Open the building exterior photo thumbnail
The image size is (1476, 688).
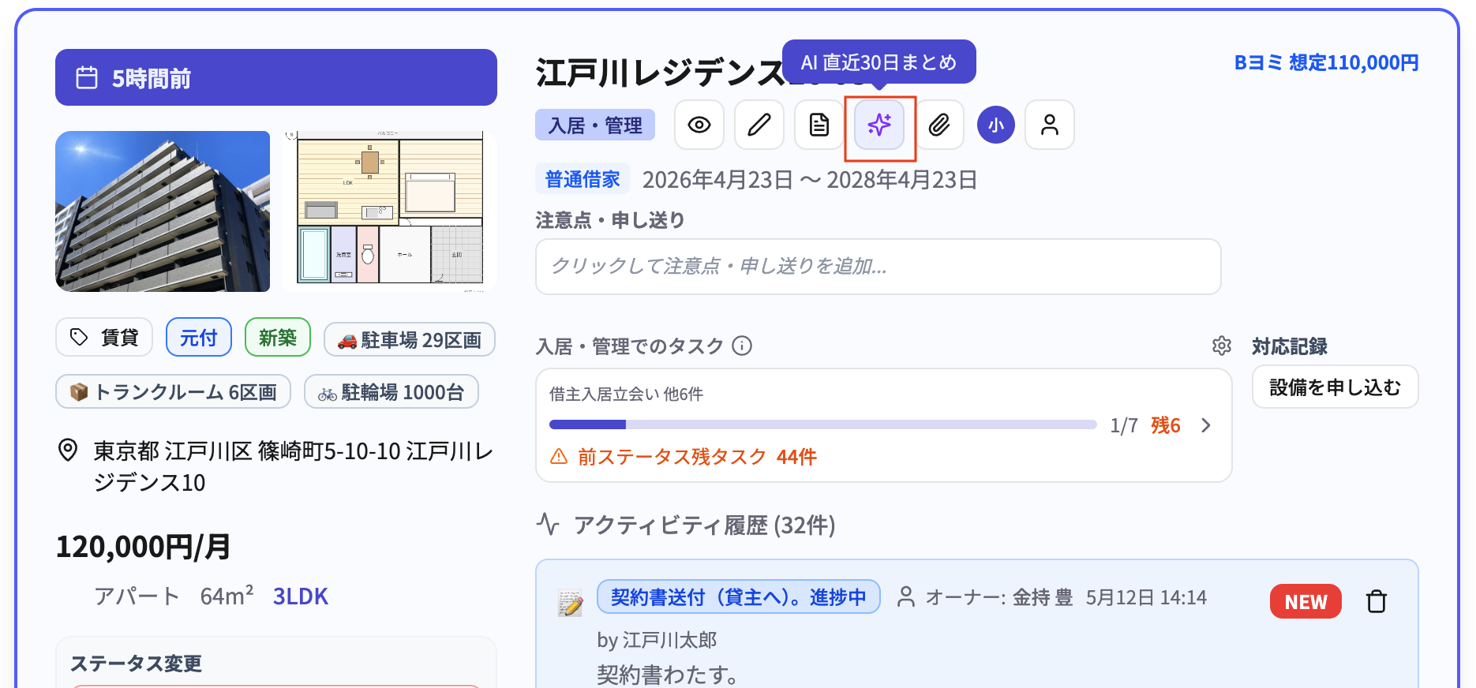click(163, 211)
